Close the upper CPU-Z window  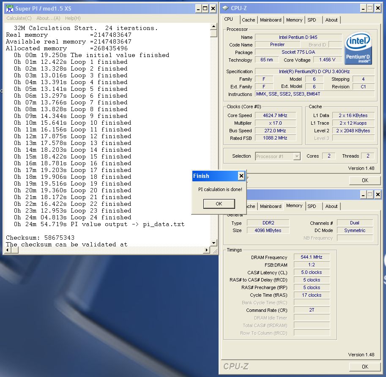[378, 8]
